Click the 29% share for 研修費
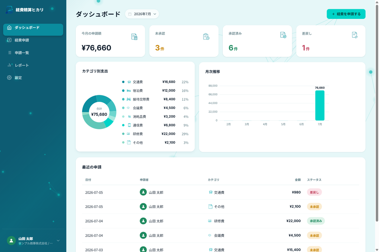The width and height of the screenshot is (379, 252). [x=185, y=134]
